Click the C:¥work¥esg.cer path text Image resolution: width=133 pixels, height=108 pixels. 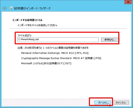[x=29, y=39]
